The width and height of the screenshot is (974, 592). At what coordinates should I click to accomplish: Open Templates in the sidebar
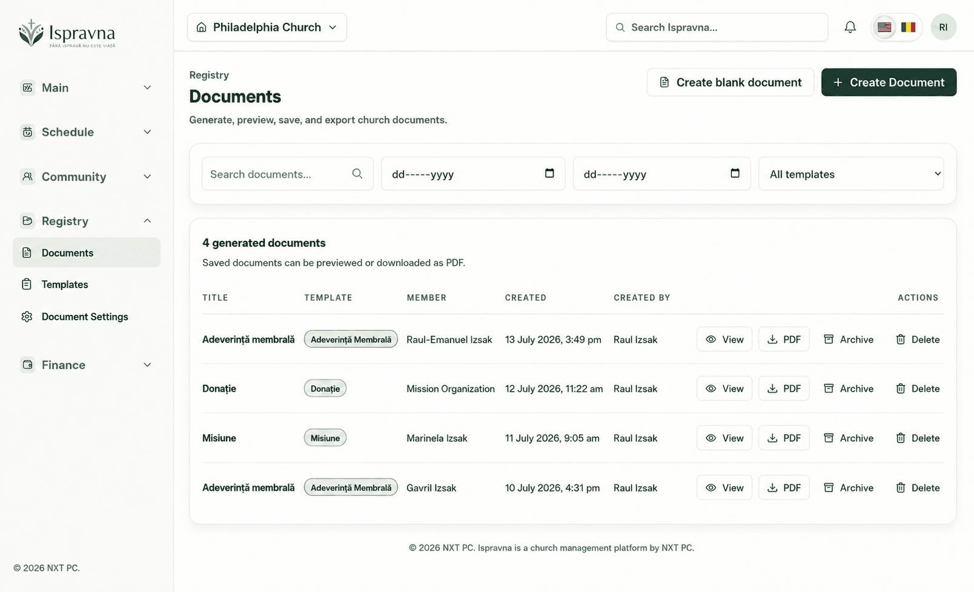[87, 284]
